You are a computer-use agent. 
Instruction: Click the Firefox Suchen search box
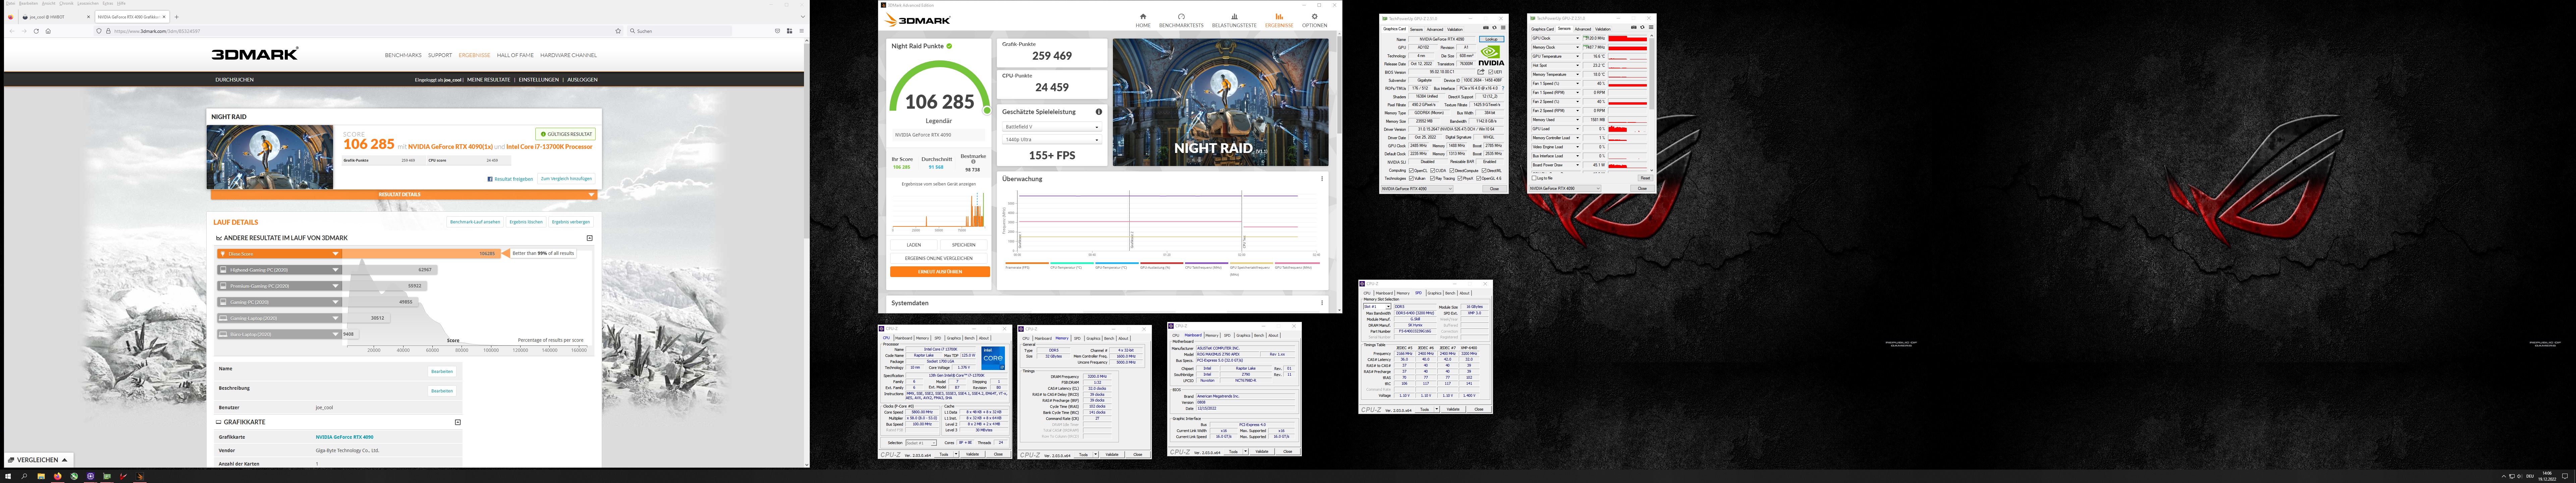[680, 31]
